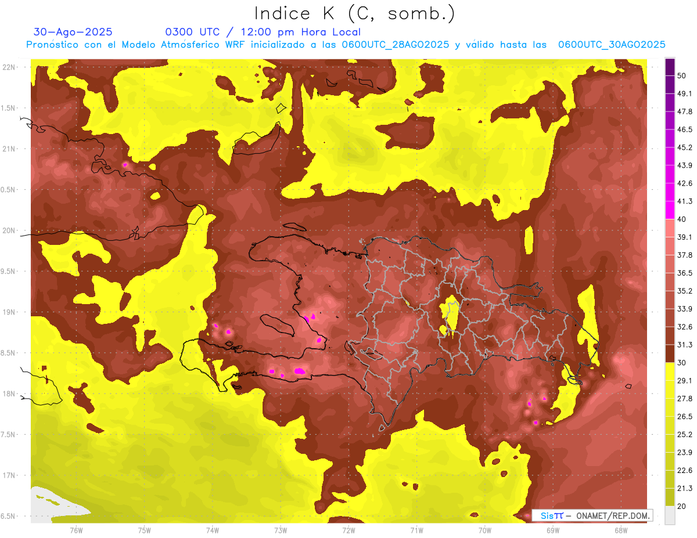Click the longitude axis label '71W'
697x538 pixels.
[x=416, y=530]
